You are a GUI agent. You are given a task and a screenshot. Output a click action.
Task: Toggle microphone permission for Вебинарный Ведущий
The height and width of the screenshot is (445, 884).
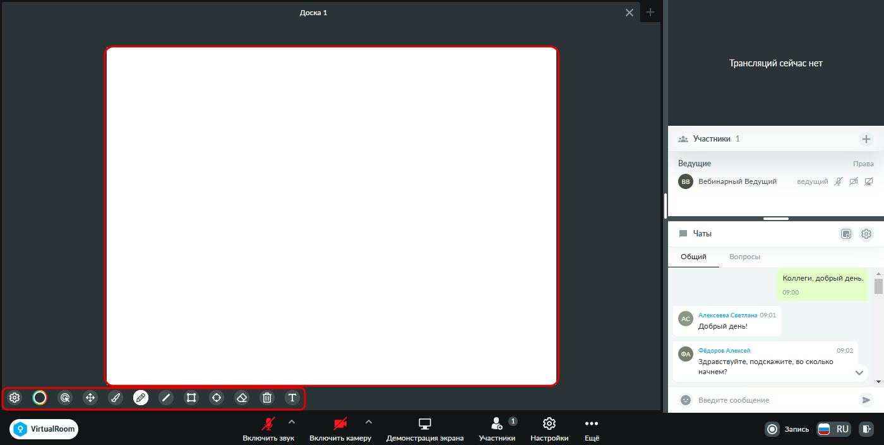pyautogui.click(x=838, y=181)
